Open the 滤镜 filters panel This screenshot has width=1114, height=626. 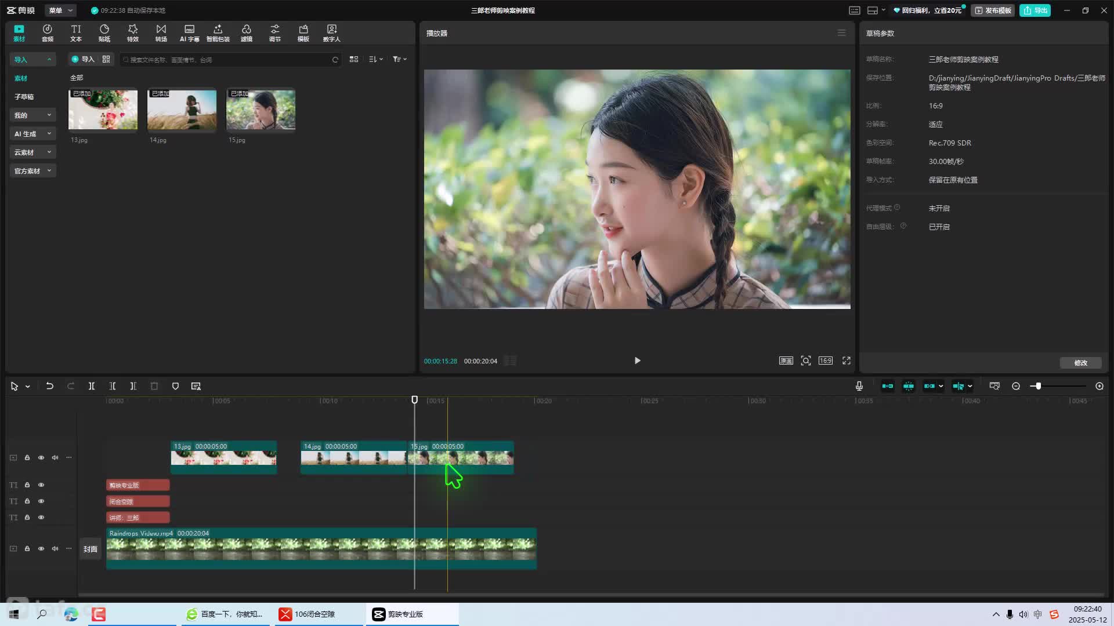(247, 33)
